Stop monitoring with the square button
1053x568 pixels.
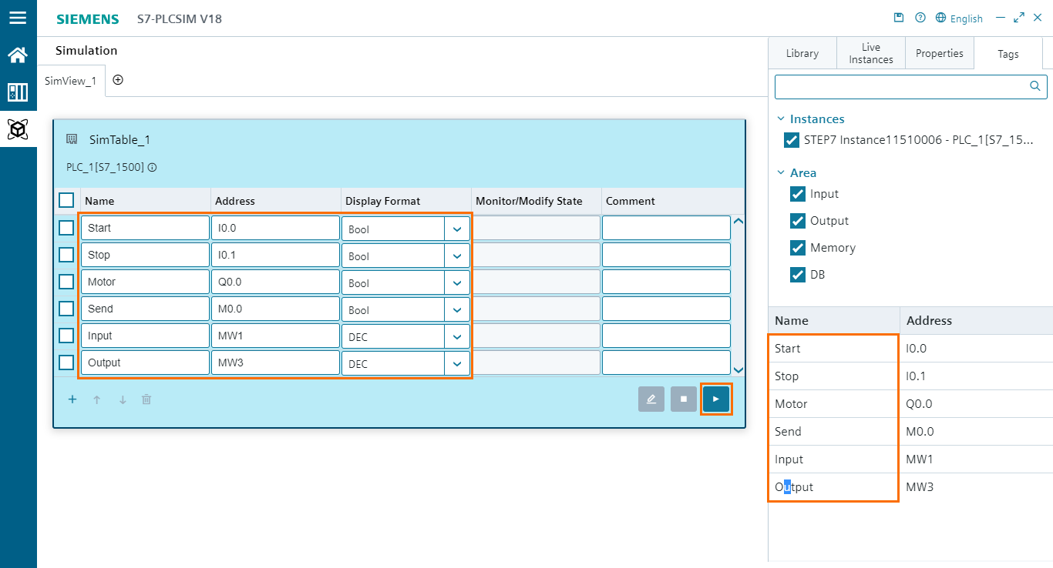684,399
